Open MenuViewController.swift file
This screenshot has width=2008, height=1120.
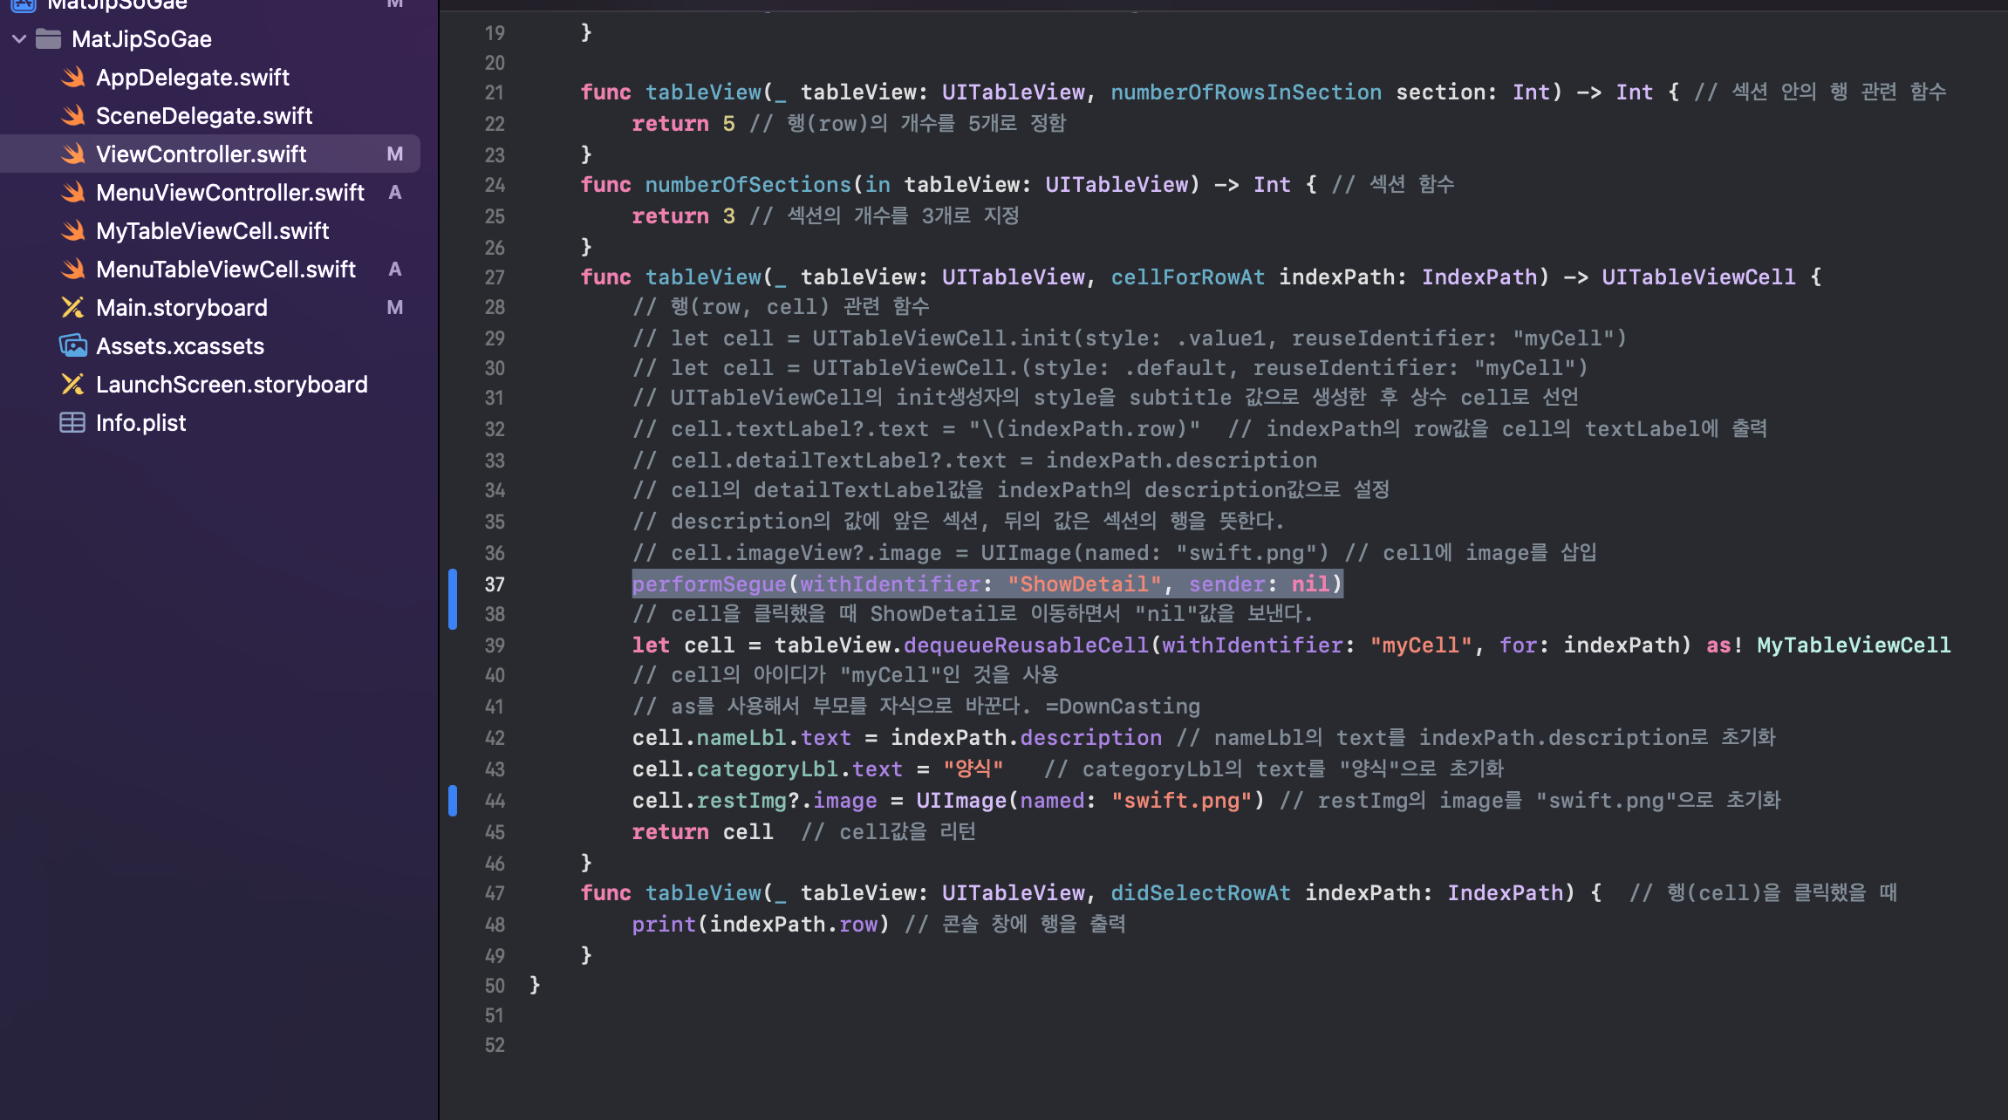pyautogui.click(x=230, y=193)
